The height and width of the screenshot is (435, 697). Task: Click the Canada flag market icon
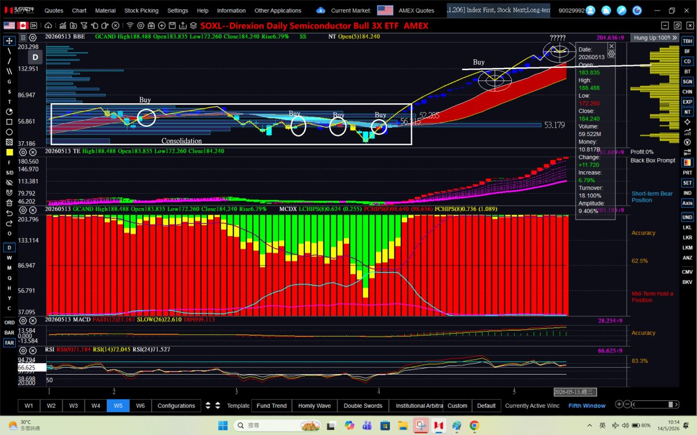[x=23, y=26]
